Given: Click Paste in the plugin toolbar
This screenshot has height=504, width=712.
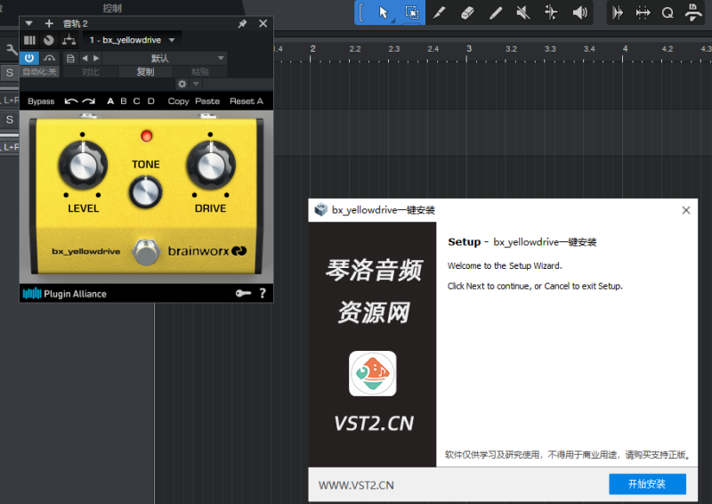Looking at the screenshot, I should (x=207, y=101).
